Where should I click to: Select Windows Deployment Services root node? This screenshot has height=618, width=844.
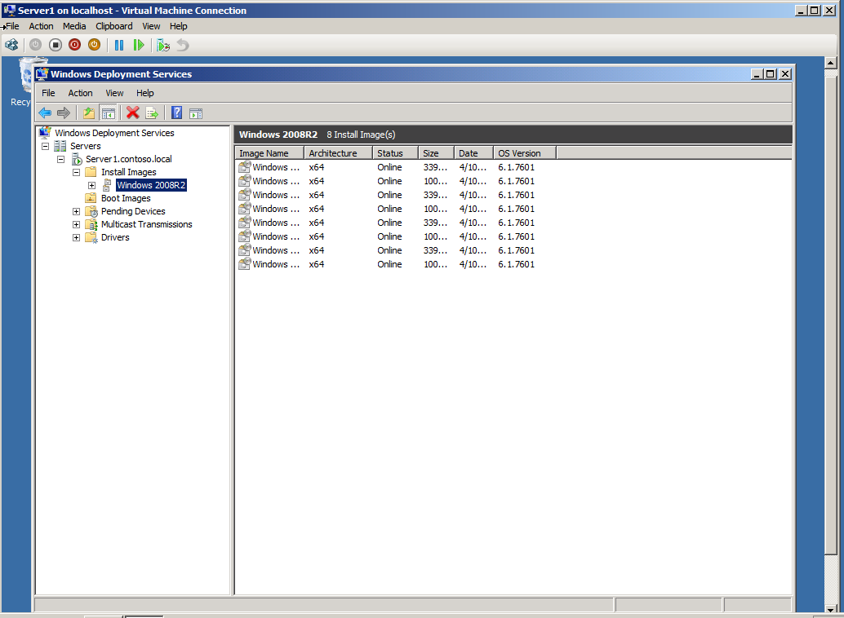[x=114, y=133]
